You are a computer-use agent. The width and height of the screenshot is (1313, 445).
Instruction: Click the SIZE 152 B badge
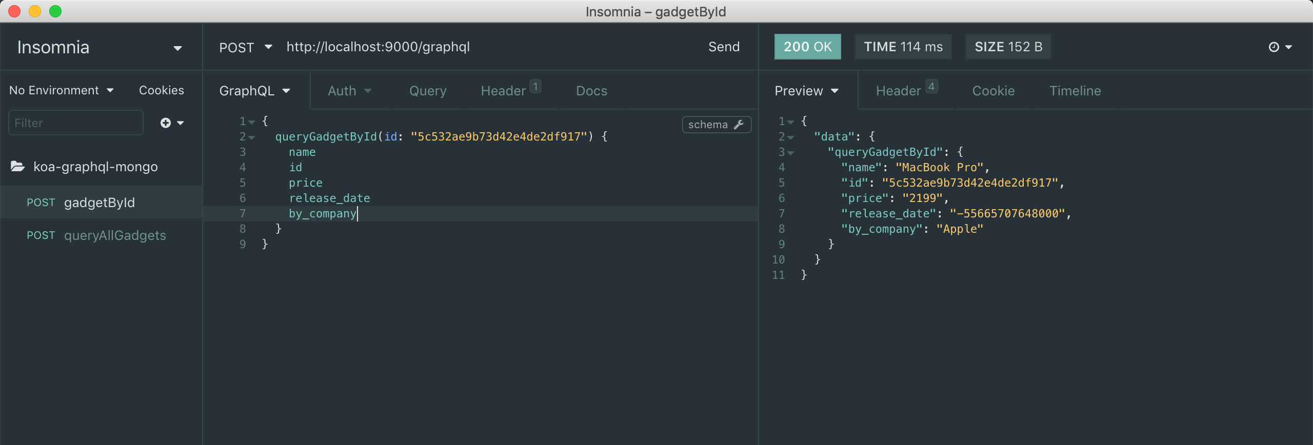1008,47
